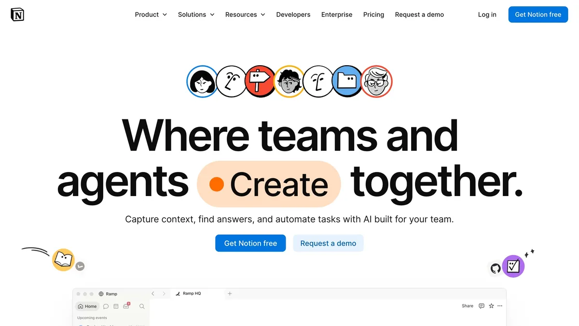Click the woman avatar with blue ring
This screenshot has height=326, width=579.
[202, 82]
